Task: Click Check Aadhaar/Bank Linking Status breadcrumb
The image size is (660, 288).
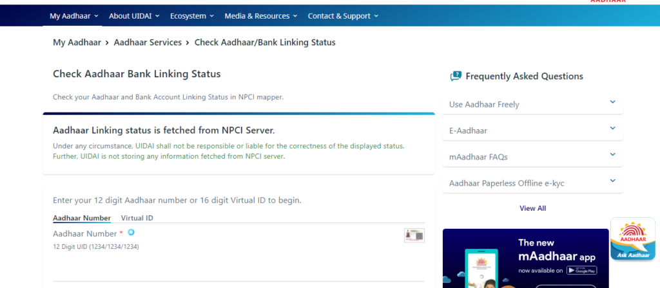Action: (265, 42)
